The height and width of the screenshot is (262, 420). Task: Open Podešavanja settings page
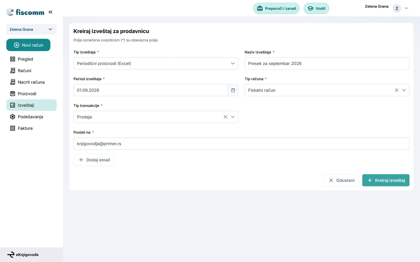[x=31, y=117]
